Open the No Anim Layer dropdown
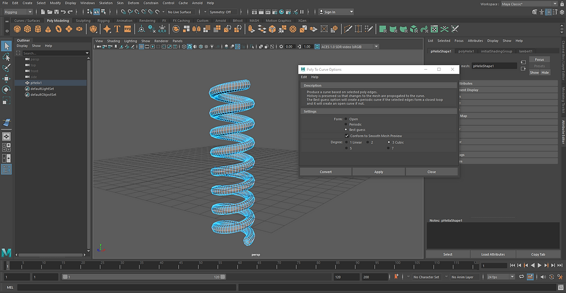This screenshot has width=566, height=293. click(465, 277)
